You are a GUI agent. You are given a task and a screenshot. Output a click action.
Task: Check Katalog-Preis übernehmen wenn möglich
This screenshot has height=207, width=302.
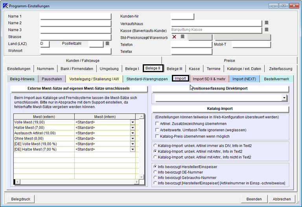[x=157, y=136]
